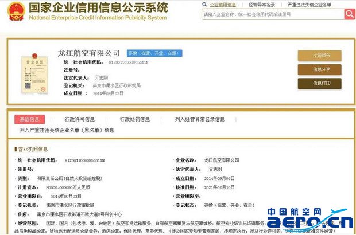356x235 pixels.
Task: Click the blue 存续(在营、开业、在册) status badge
Action: coord(154,53)
